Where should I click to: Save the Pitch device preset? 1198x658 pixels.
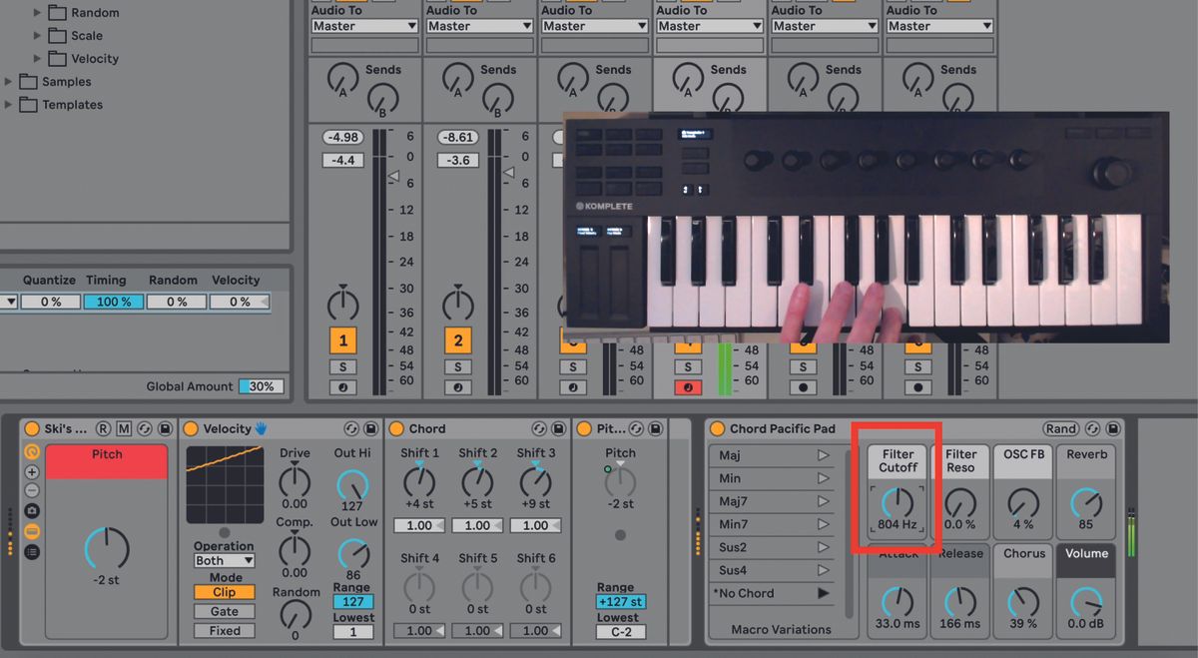pos(654,429)
